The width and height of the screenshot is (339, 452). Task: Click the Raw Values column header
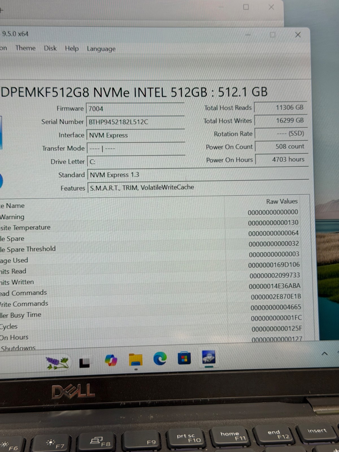pos(282,201)
